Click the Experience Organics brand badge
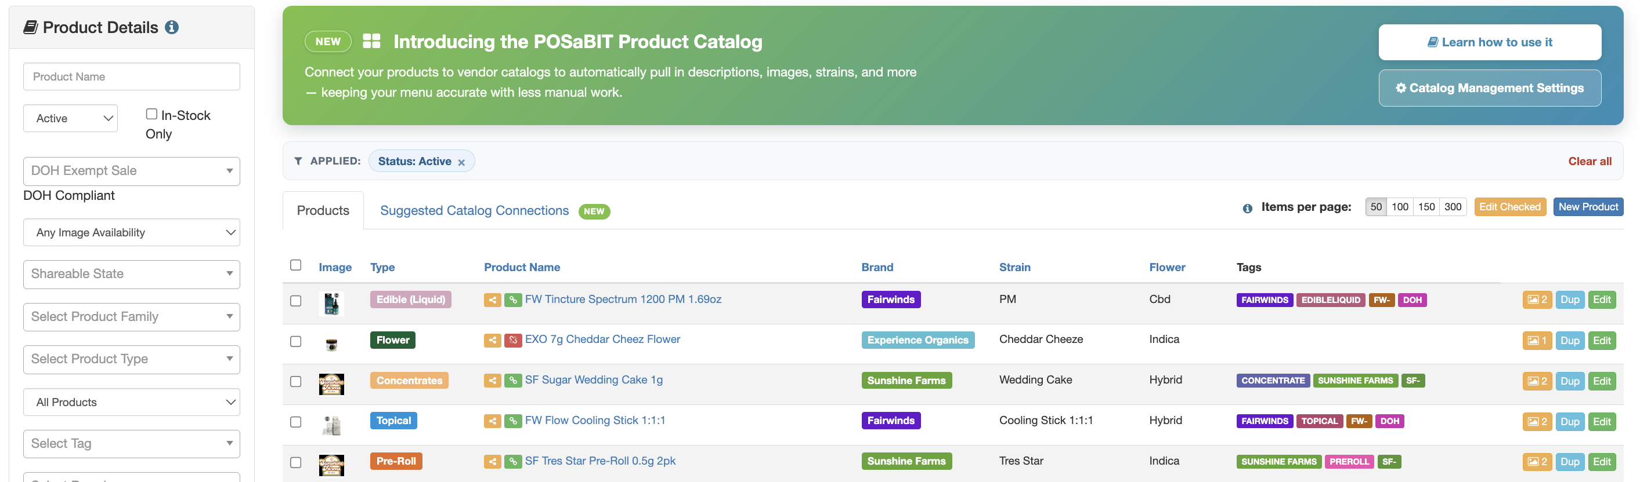The width and height of the screenshot is (1640, 482). point(917,340)
